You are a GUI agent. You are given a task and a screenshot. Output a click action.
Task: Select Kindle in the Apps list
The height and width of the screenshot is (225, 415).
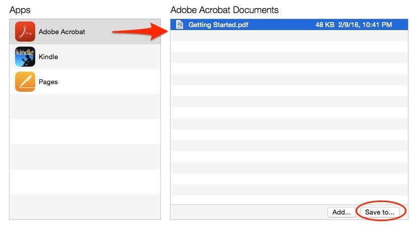[48, 57]
